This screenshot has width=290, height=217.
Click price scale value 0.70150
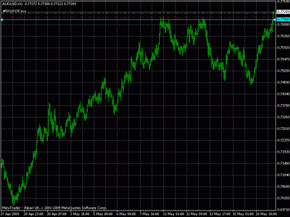point(284,198)
